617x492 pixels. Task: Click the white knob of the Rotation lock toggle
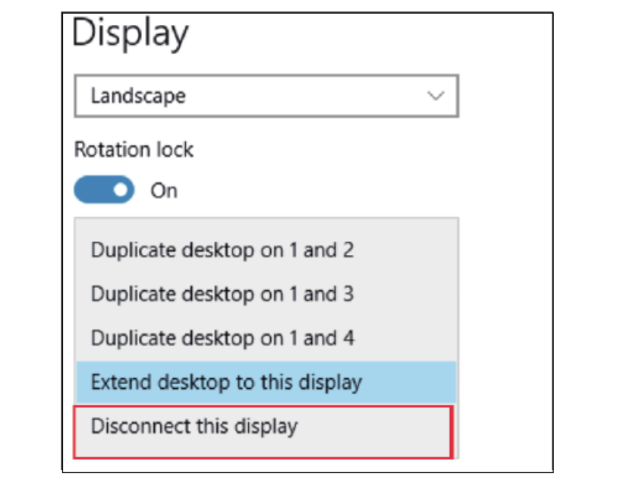point(121,190)
